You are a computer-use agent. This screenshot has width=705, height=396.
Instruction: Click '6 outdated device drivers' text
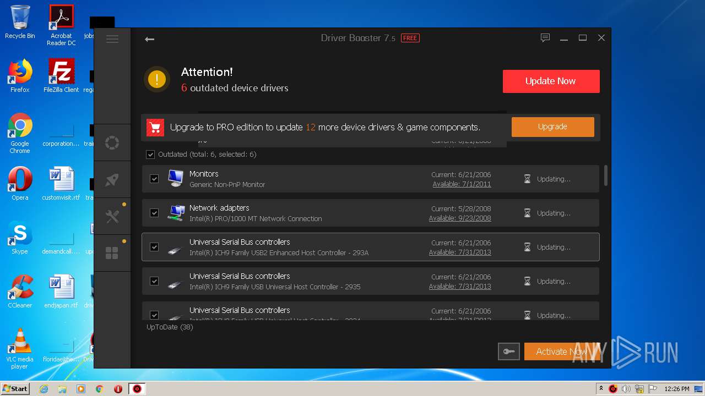pyautogui.click(x=235, y=88)
